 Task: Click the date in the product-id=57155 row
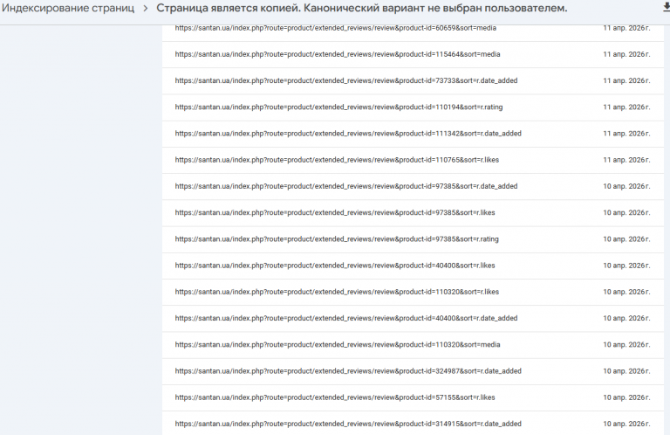(x=626, y=397)
